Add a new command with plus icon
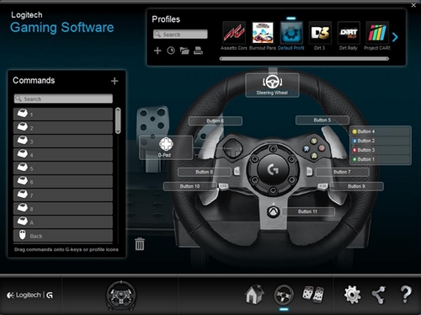Viewport: 421px width, 315px height. click(115, 81)
